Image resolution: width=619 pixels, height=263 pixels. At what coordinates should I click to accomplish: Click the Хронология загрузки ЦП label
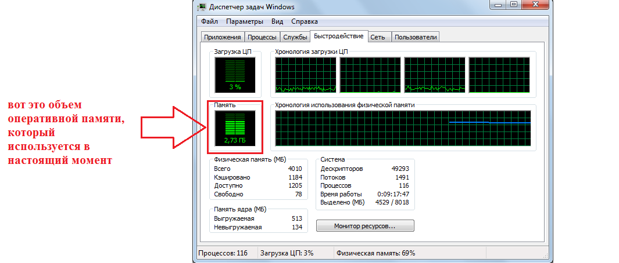[x=312, y=51]
